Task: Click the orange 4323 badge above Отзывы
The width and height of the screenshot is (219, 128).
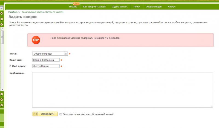Action: click(x=76, y=4)
